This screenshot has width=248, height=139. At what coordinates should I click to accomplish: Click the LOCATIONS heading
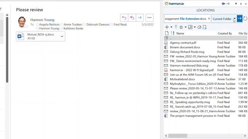(x=205, y=10)
